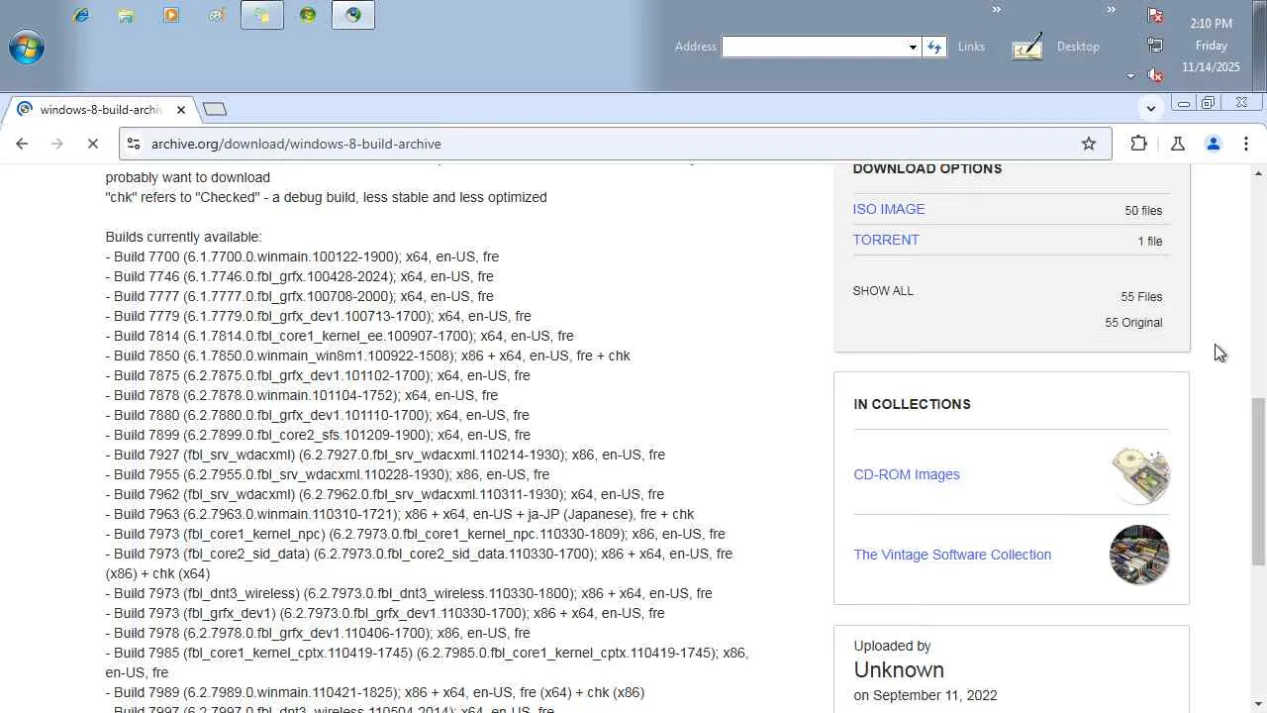
Task: Open the ISO IMAGE download option
Action: coord(889,209)
